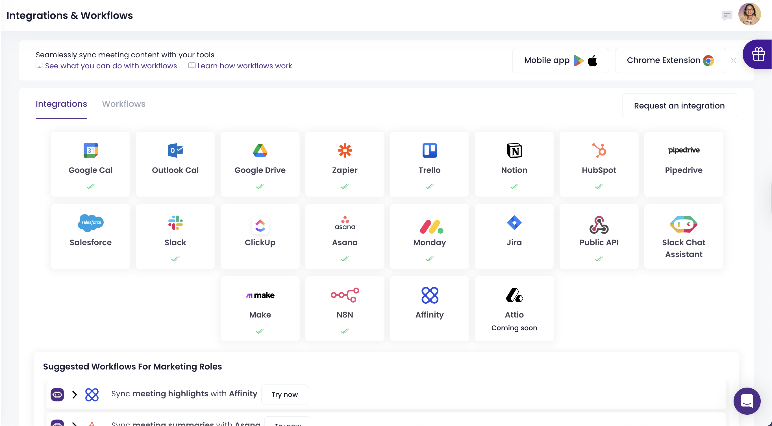Open the chat support bubble
The image size is (772, 426).
point(747,401)
